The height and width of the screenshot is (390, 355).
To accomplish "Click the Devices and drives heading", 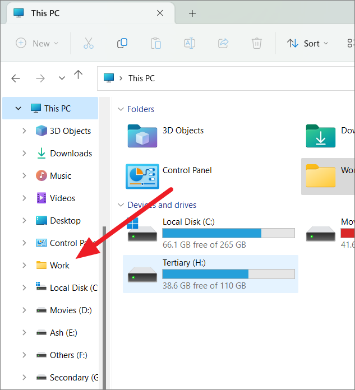I will click(x=162, y=205).
